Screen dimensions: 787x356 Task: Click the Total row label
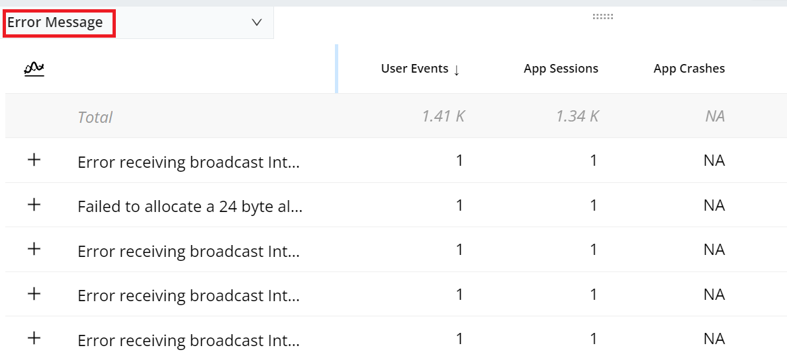click(x=95, y=118)
